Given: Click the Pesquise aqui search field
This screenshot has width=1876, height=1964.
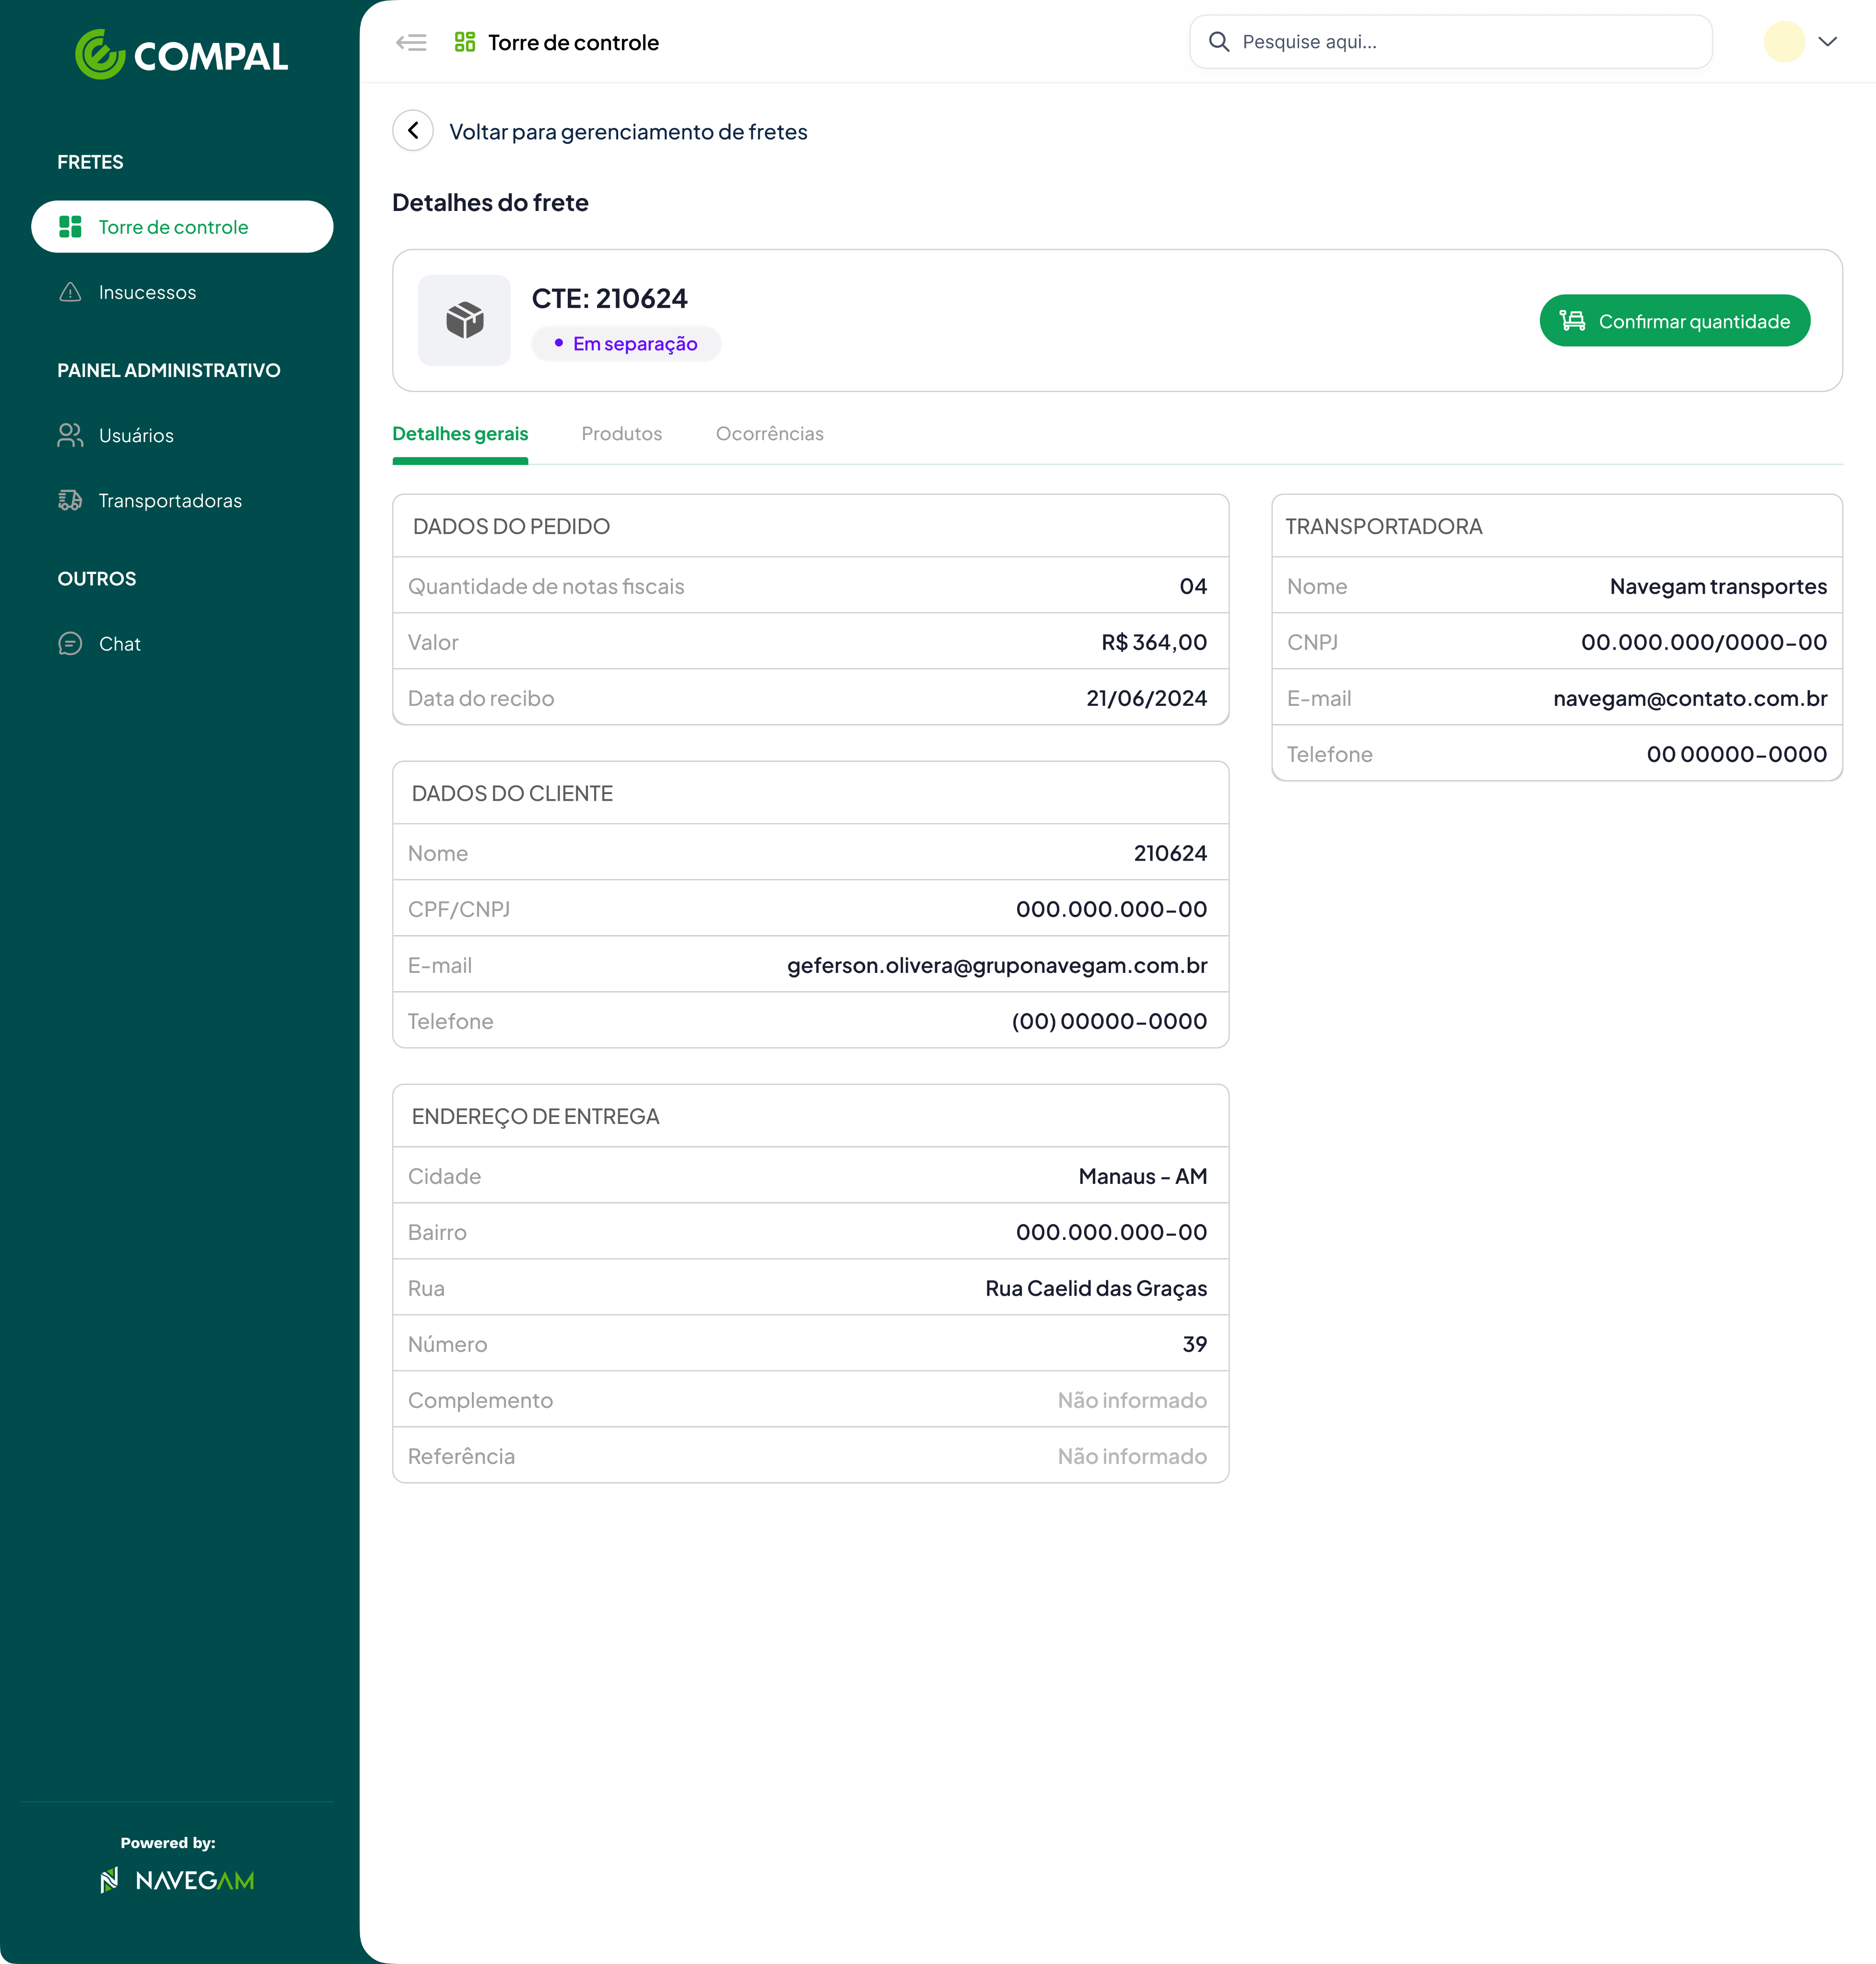Looking at the screenshot, I should pyautogui.click(x=1450, y=42).
